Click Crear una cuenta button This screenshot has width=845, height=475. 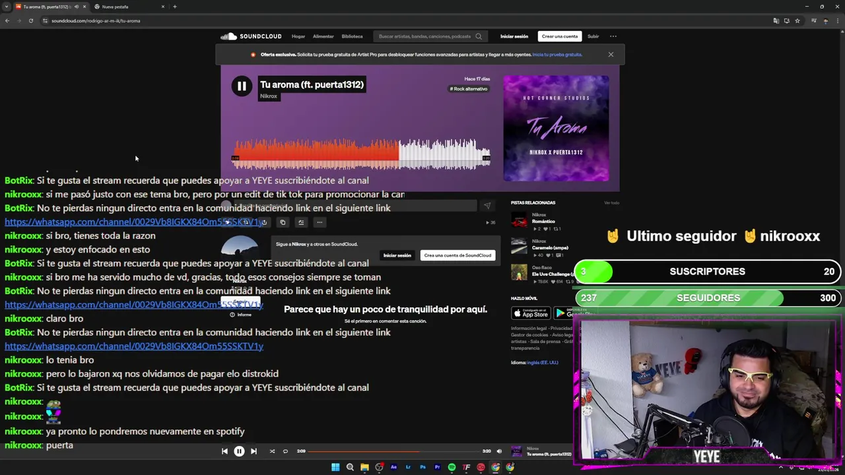(560, 36)
